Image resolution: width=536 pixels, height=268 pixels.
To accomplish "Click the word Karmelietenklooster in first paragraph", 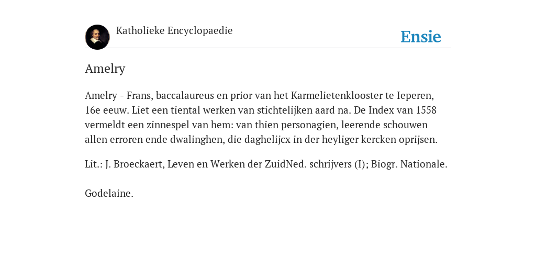I will click(342, 95).
